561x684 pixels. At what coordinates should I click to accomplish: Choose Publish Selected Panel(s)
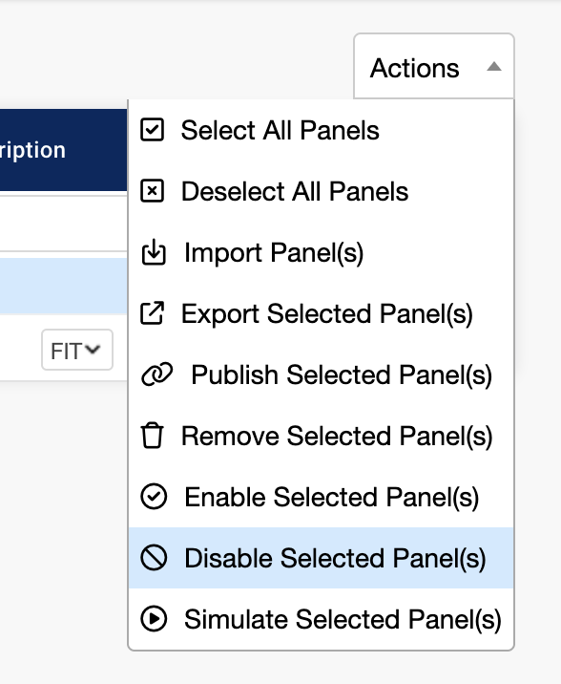[x=322, y=374]
